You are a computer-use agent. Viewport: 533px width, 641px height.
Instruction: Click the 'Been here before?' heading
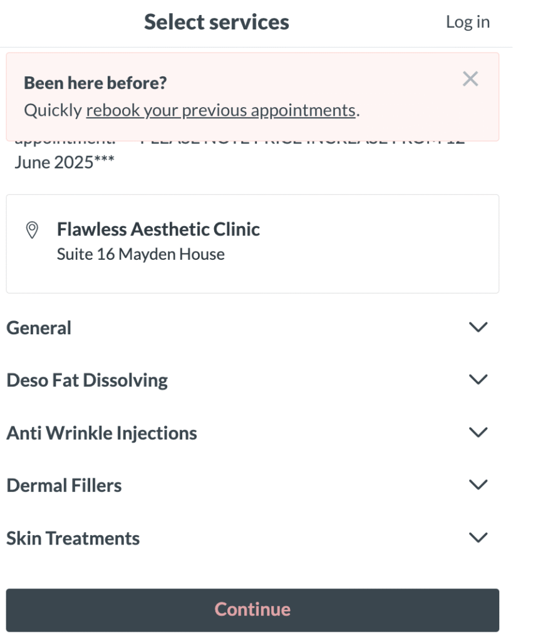click(95, 83)
